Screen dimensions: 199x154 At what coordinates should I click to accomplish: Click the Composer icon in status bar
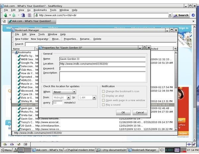[19, 144]
